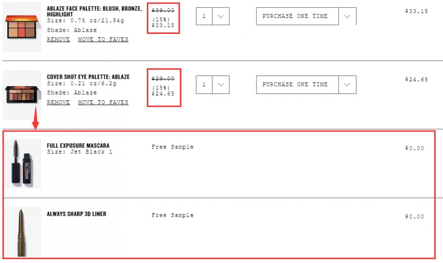
Task: Click quantity value 1 for Cover Shot Eye Palette
Action: (204, 84)
